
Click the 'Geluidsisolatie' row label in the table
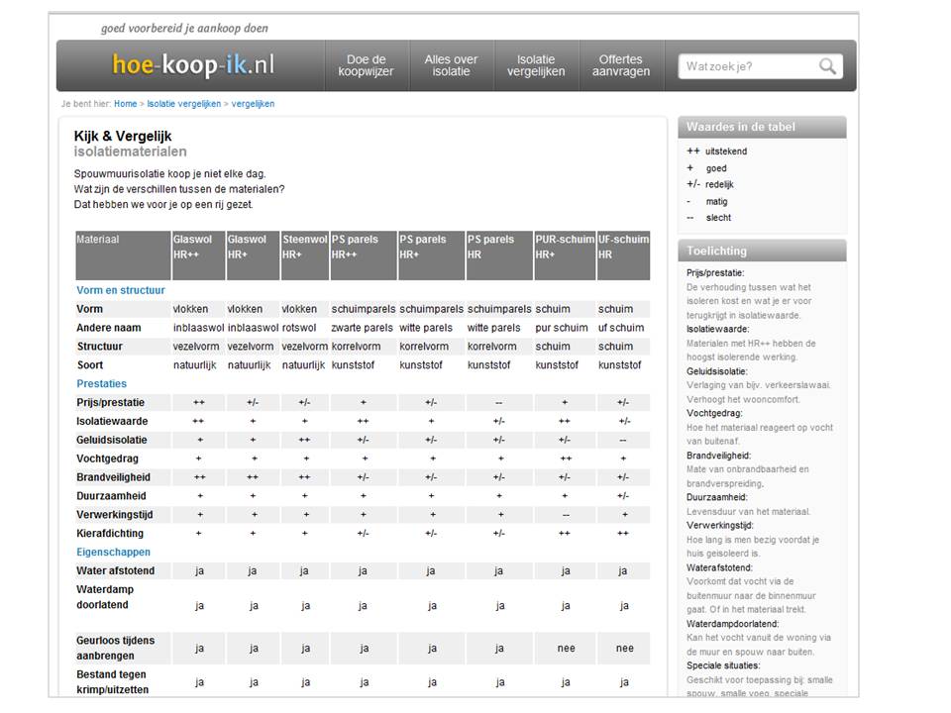(112, 440)
